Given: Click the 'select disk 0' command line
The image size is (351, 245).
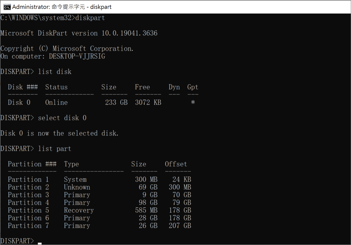Looking at the screenshot, I should [x=63, y=117].
